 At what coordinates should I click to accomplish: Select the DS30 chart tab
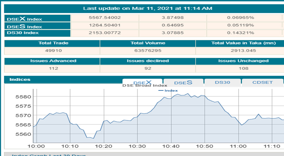point(222,82)
